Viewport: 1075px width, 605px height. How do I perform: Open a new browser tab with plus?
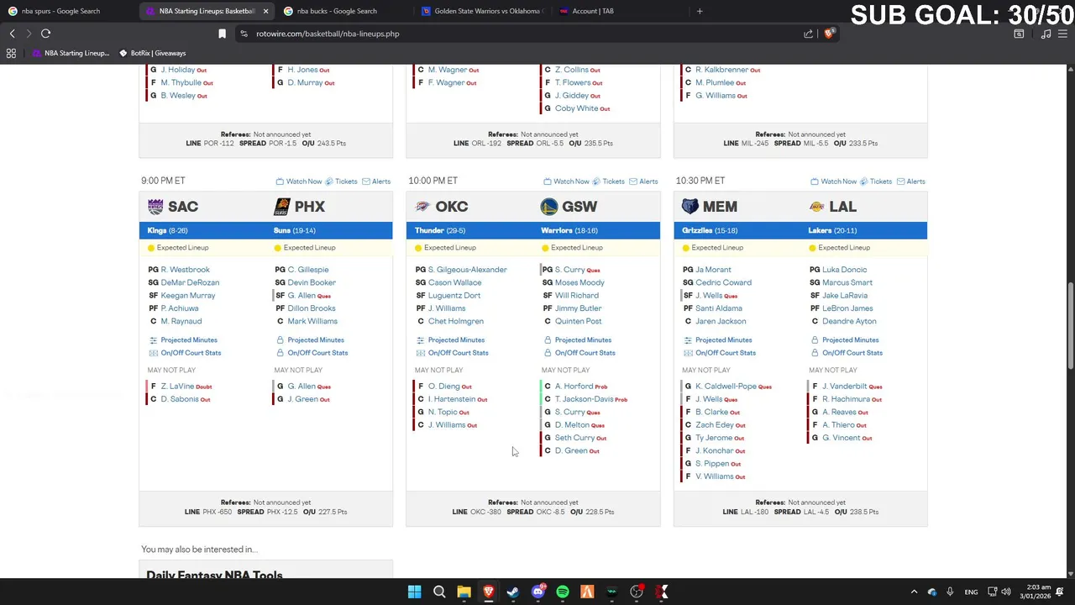700,11
